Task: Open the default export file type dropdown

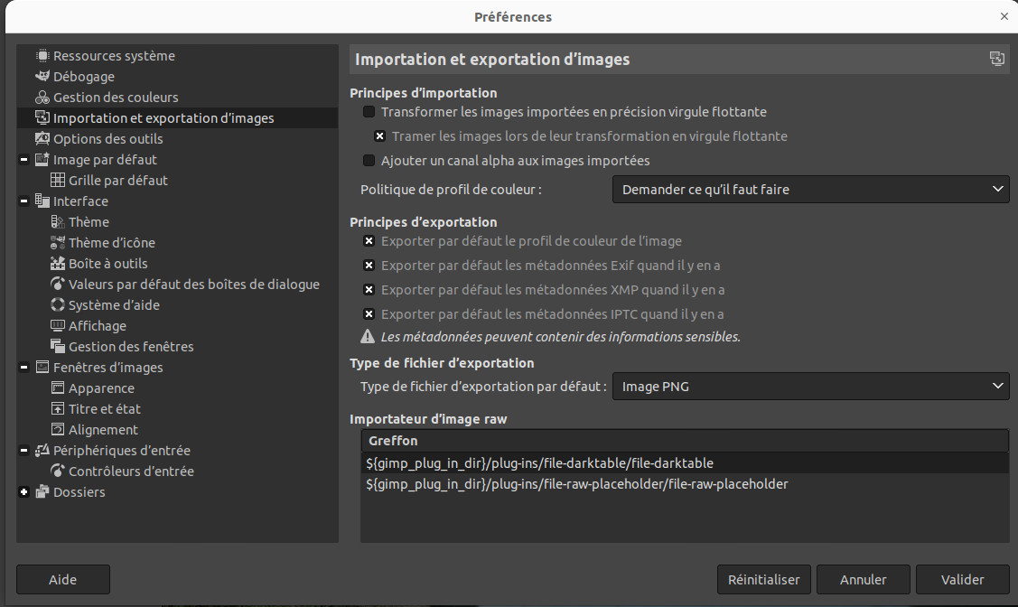Action: 810,387
